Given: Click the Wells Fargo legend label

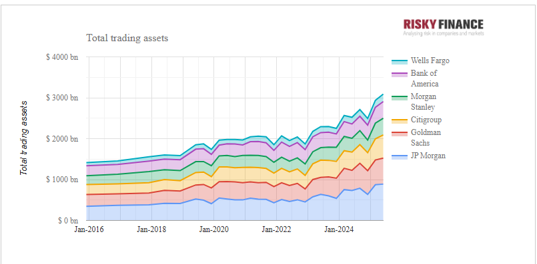Looking at the screenshot, I should [x=430, y=61].
